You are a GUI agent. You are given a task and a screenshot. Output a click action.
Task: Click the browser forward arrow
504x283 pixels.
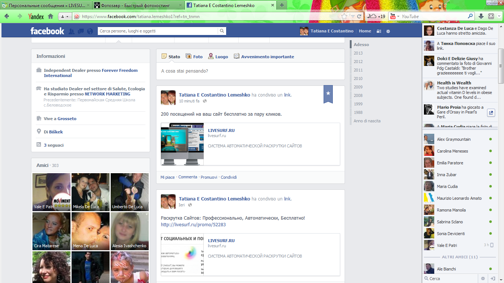(20, 16)
